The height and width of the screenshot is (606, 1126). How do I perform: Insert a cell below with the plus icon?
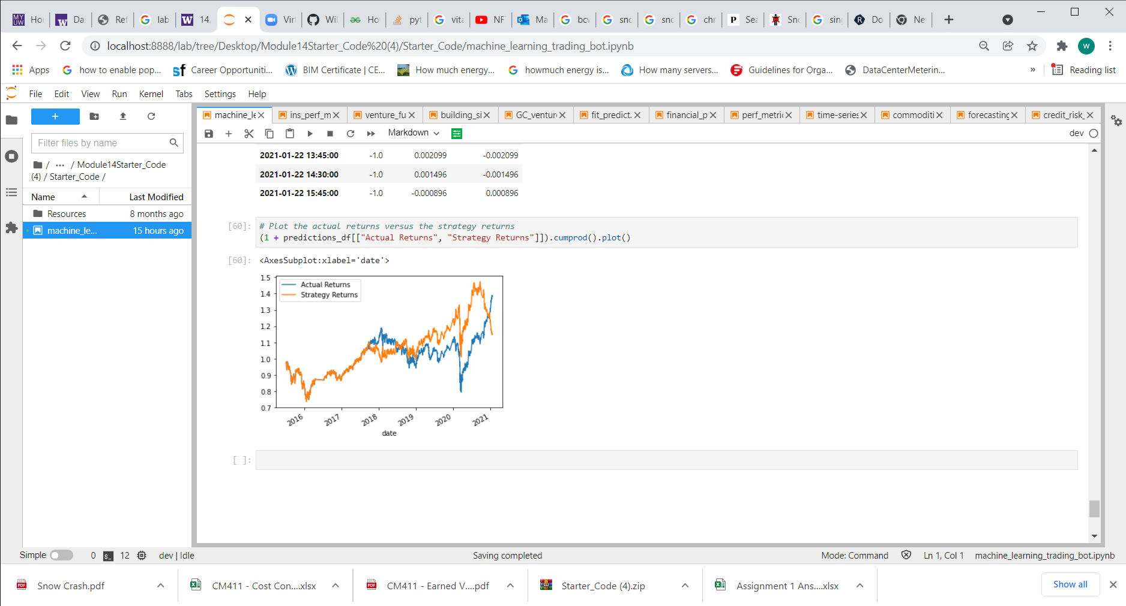tap(229, 134)
